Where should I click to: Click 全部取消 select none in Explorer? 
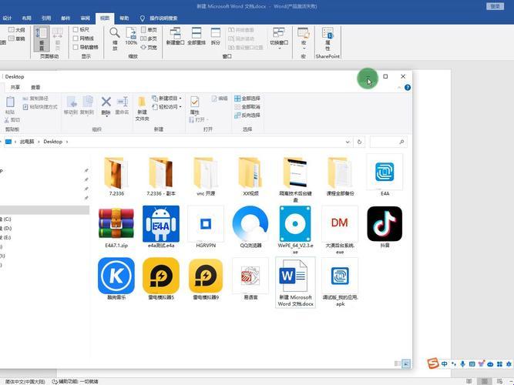247,107
